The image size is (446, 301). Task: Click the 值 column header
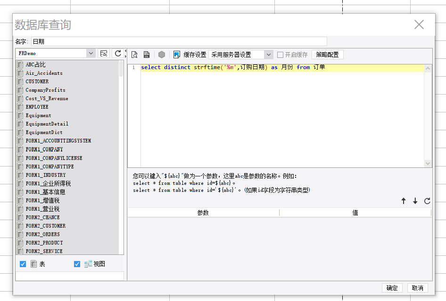click(x=355, y=213)
